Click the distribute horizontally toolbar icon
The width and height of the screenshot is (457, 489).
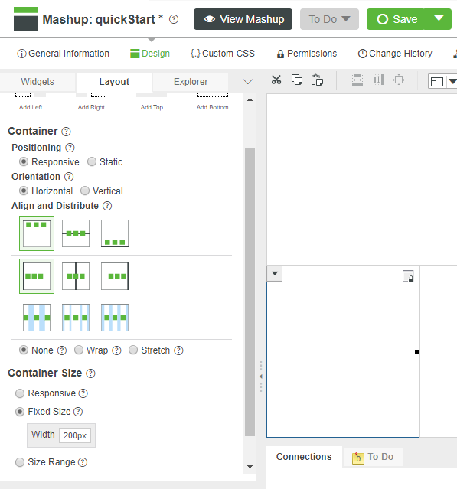coord(357,80)
